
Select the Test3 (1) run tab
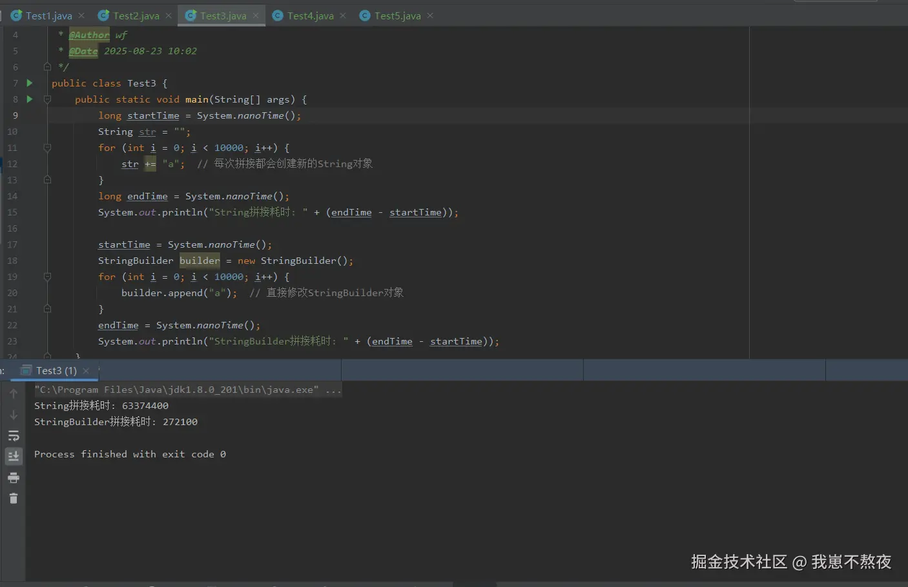56,370
